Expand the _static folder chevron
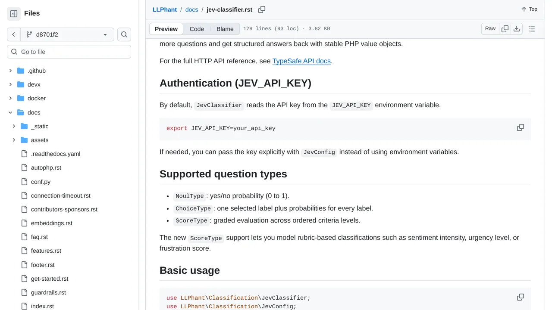 14,126
